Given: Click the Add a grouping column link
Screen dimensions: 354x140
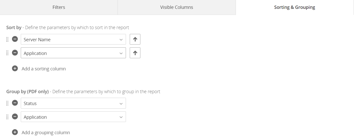Looking at the screenshot, I should coord(46,133).
